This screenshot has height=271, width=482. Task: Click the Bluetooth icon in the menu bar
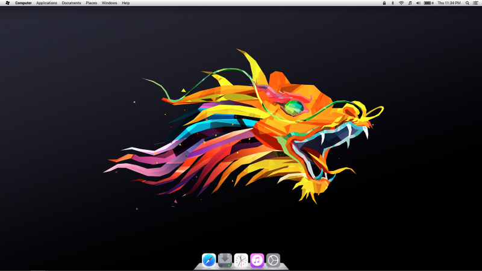tap(393, 3)
